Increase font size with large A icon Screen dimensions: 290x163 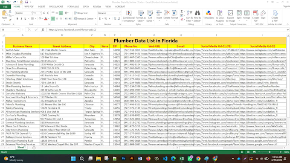[44, 13]
